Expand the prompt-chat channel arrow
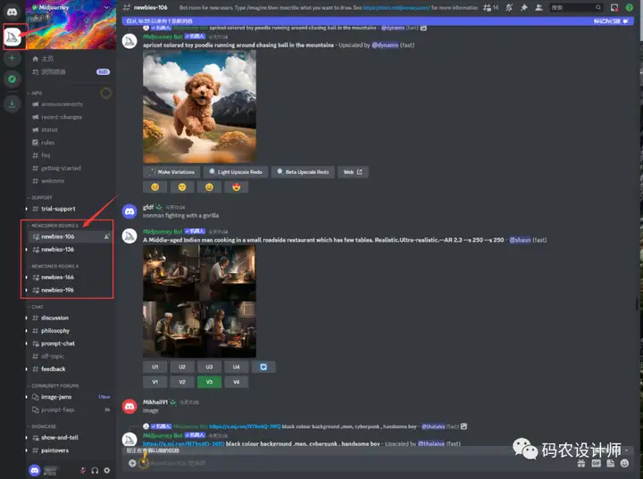The width and height of the screenshot is (643, 479). [27, 343]
